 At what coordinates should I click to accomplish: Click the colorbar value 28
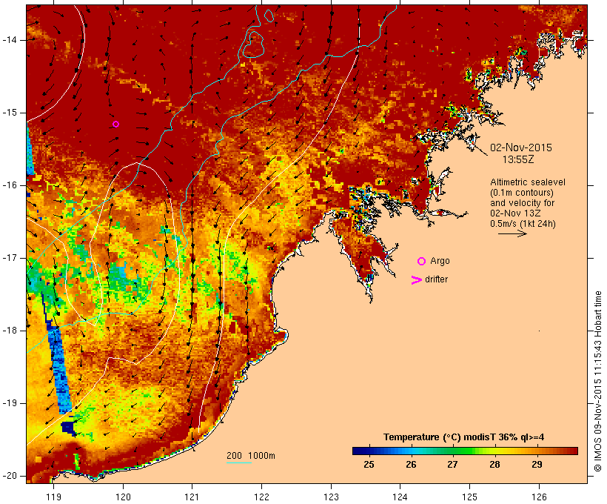pyautogui.click(x=494, y=464)
